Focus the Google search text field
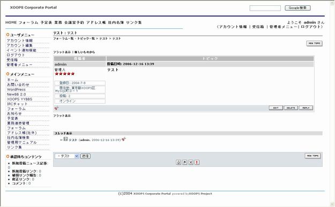Image resolution: width=335 pixels, height=207 pixels. (x=265, y=8)
